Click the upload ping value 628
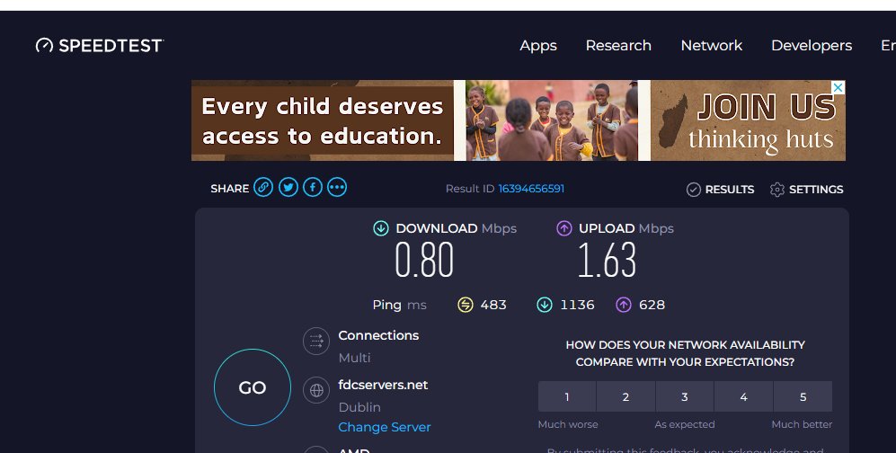Viewport: 896px width, 453px height. 652,305
